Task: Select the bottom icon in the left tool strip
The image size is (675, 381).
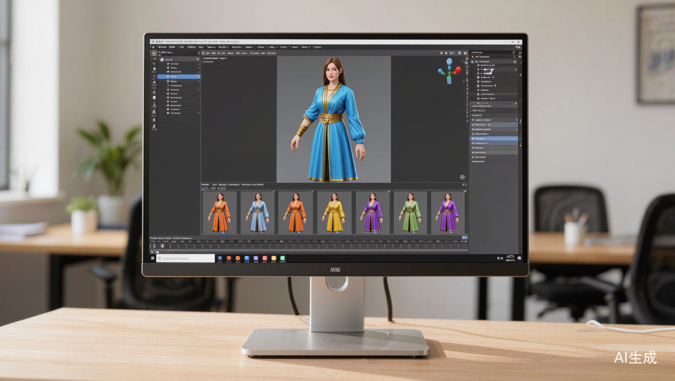Action: click(x=154, y=127)
